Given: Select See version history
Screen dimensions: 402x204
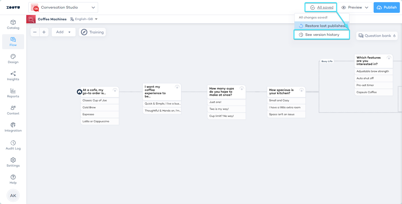Looking at the screenshot, I should tap(322, 35).
